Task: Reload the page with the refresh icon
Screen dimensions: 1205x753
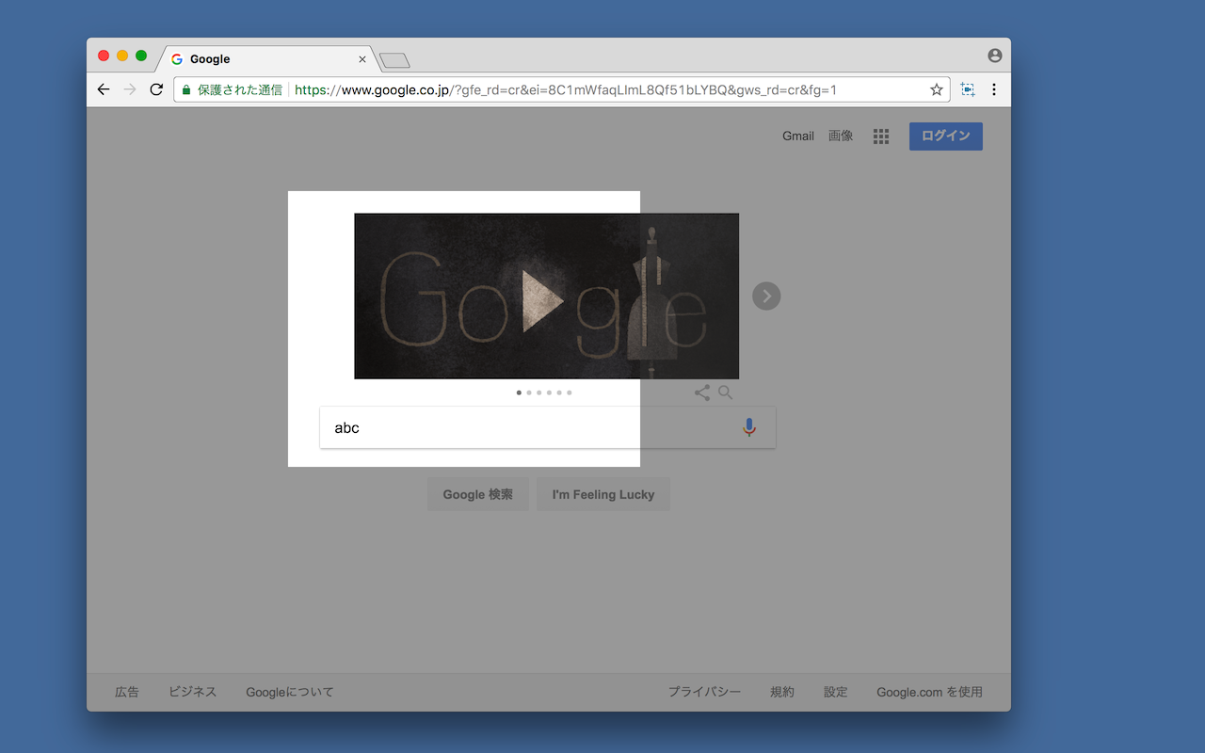Action: (156, 89)
